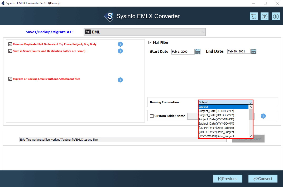This screenshot has height=187, width=283.
Task: Click the destination path input field
Action: point(123,140)
